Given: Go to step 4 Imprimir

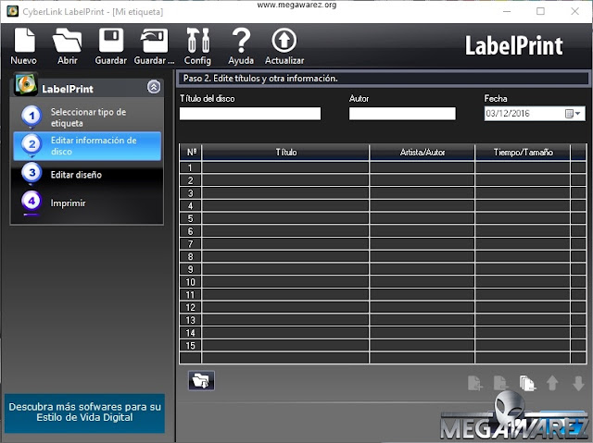Looking at the screenshot, I should click(87, 203).
